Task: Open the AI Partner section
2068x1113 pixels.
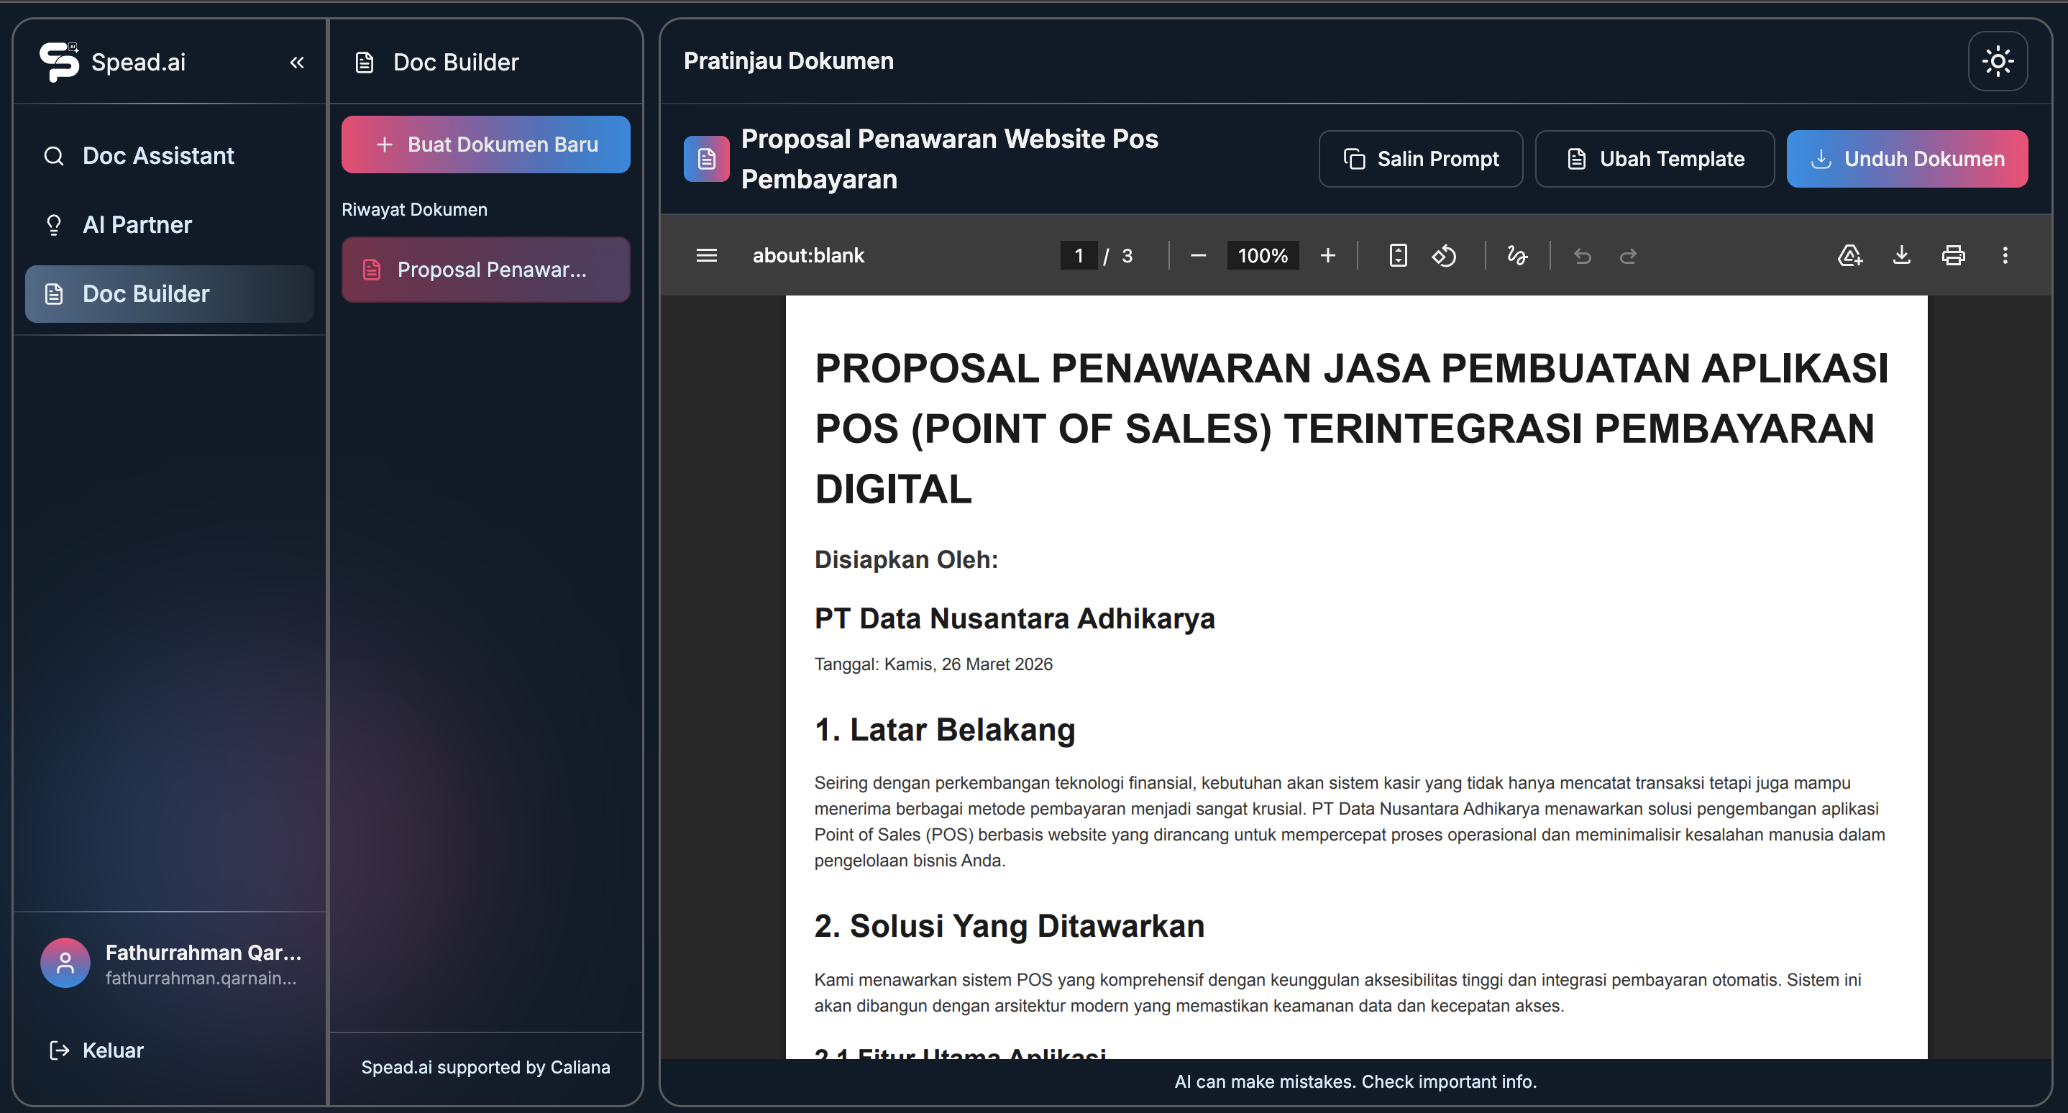Action: [x=137, y=225]
